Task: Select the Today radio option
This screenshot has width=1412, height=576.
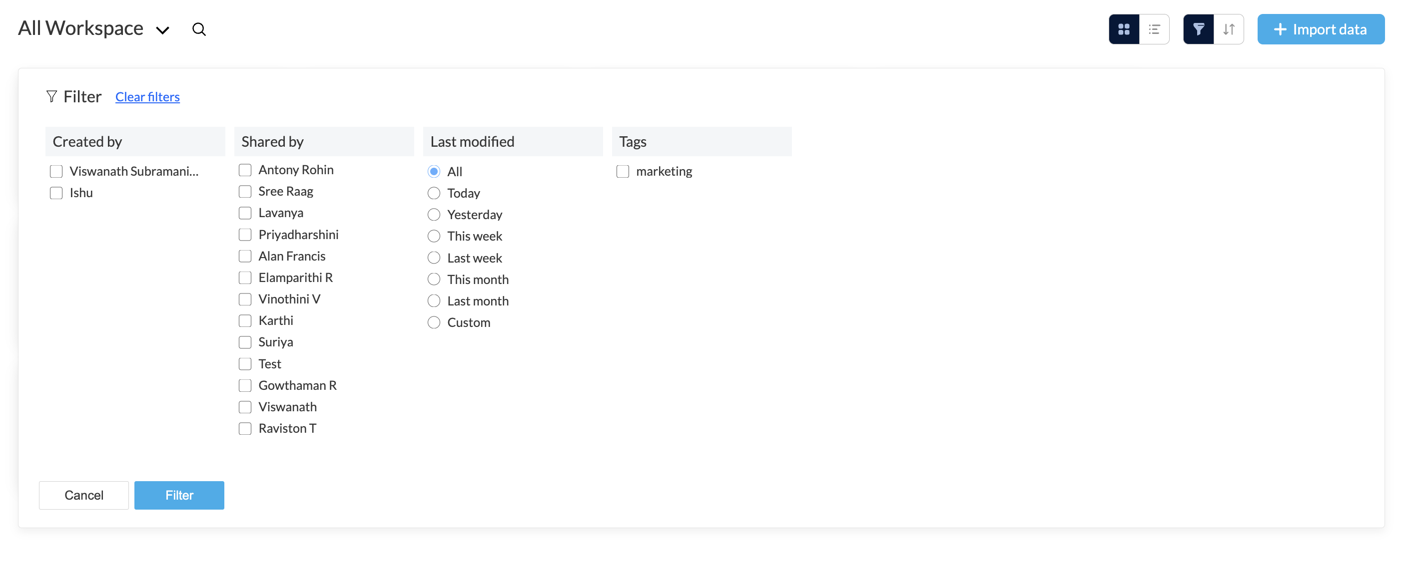Action: (434, 193)
